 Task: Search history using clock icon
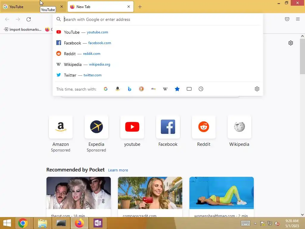(201, 89)
